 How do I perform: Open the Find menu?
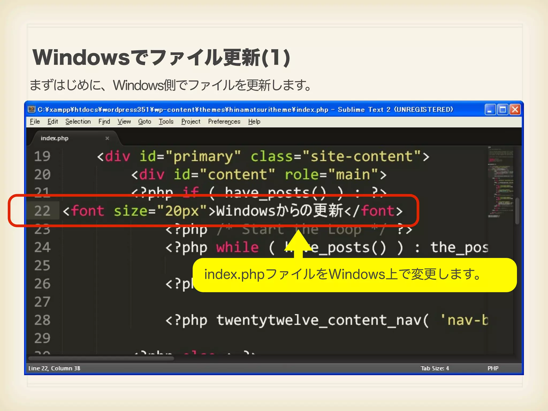104,121
